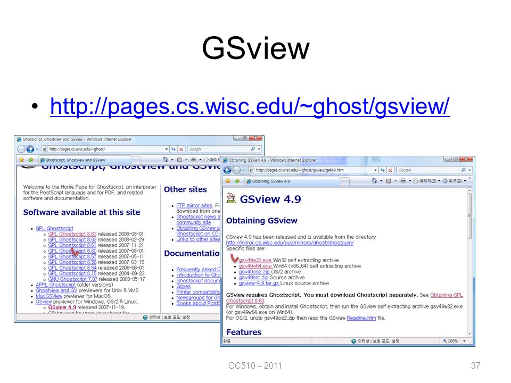This screenshot has width=511, height=383.
Task: Click Add to Favorites icon in GSview window
Action: [x=237, y=181]
